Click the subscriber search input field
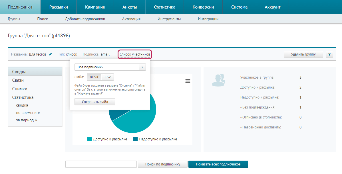The width and height of the screenshot is (342, 174). coord(101,164)
